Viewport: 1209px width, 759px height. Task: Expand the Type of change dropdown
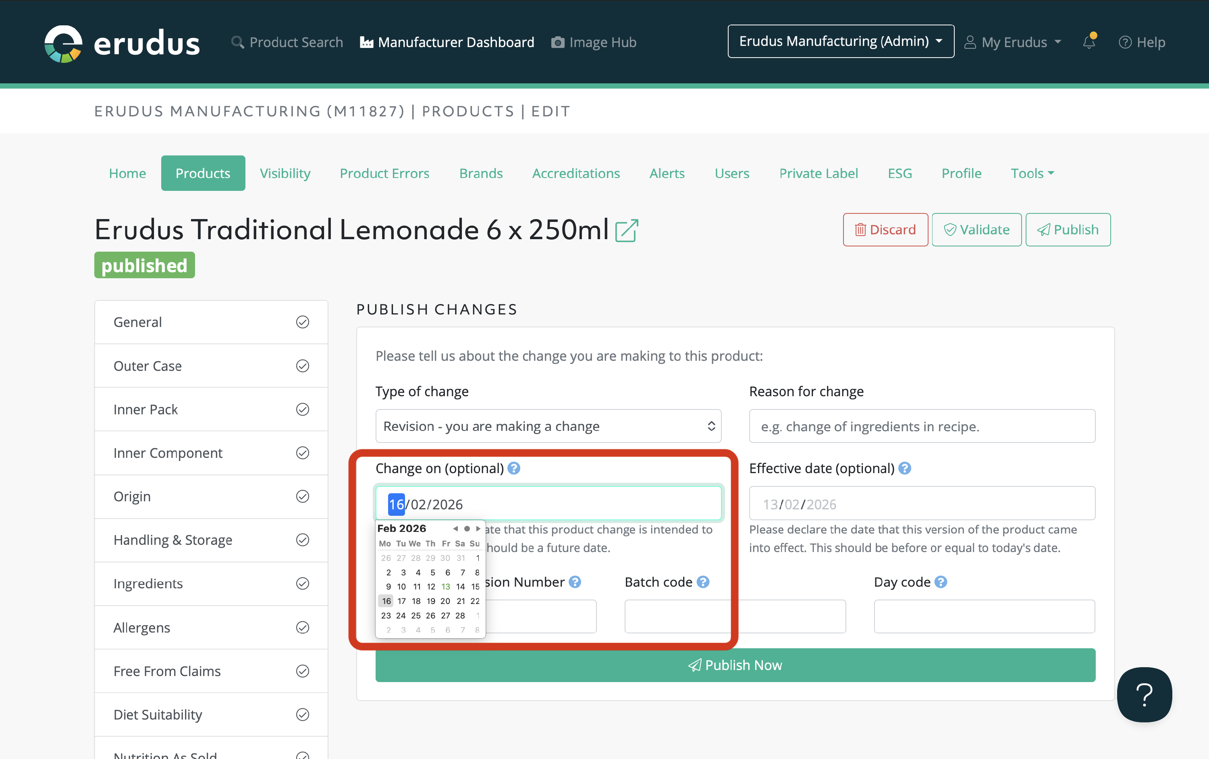[548, 426]
